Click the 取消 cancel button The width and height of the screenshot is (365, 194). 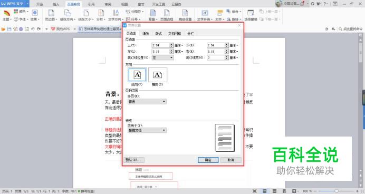pyautogui.click(x=230, y=160)
